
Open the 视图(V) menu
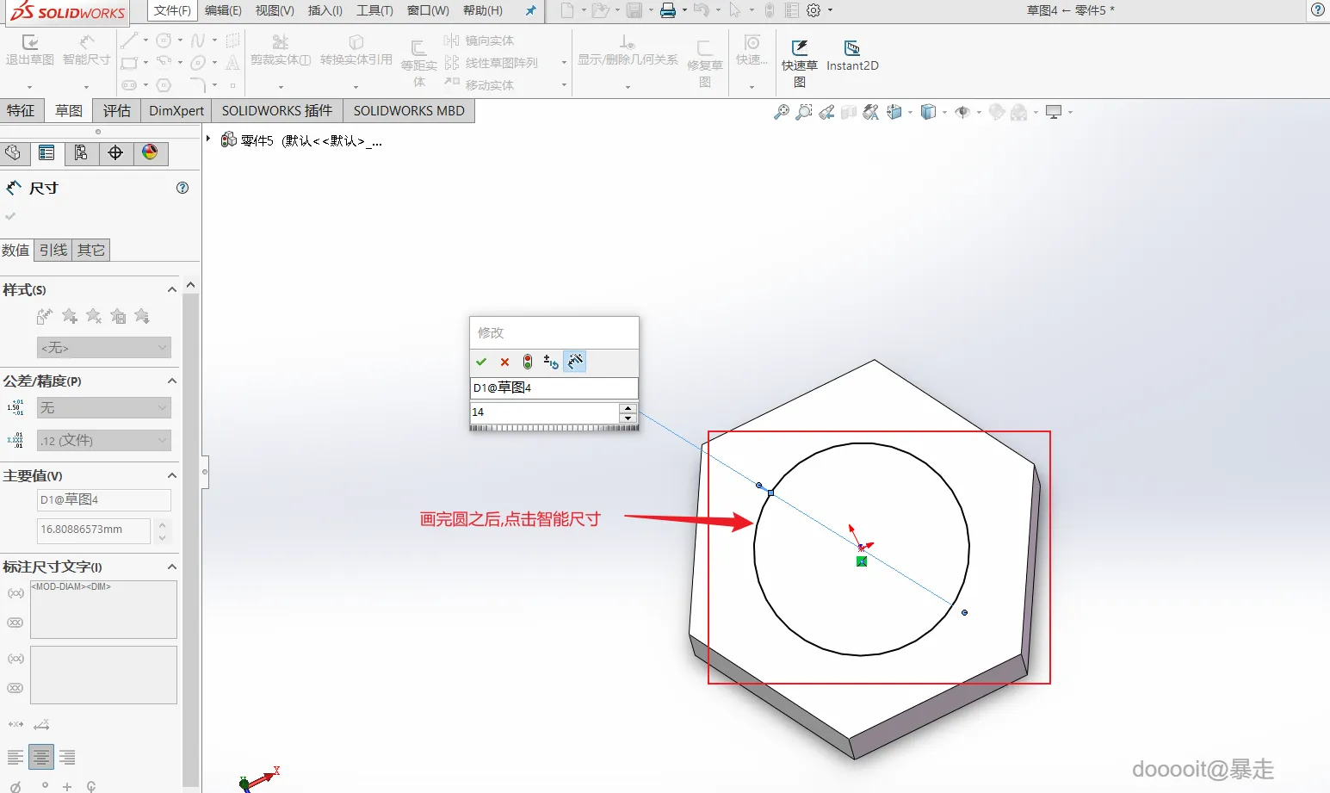pyautogui.click(x=275, y=10)
